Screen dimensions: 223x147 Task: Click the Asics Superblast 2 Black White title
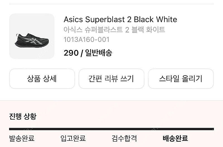[x=120, y=20]
